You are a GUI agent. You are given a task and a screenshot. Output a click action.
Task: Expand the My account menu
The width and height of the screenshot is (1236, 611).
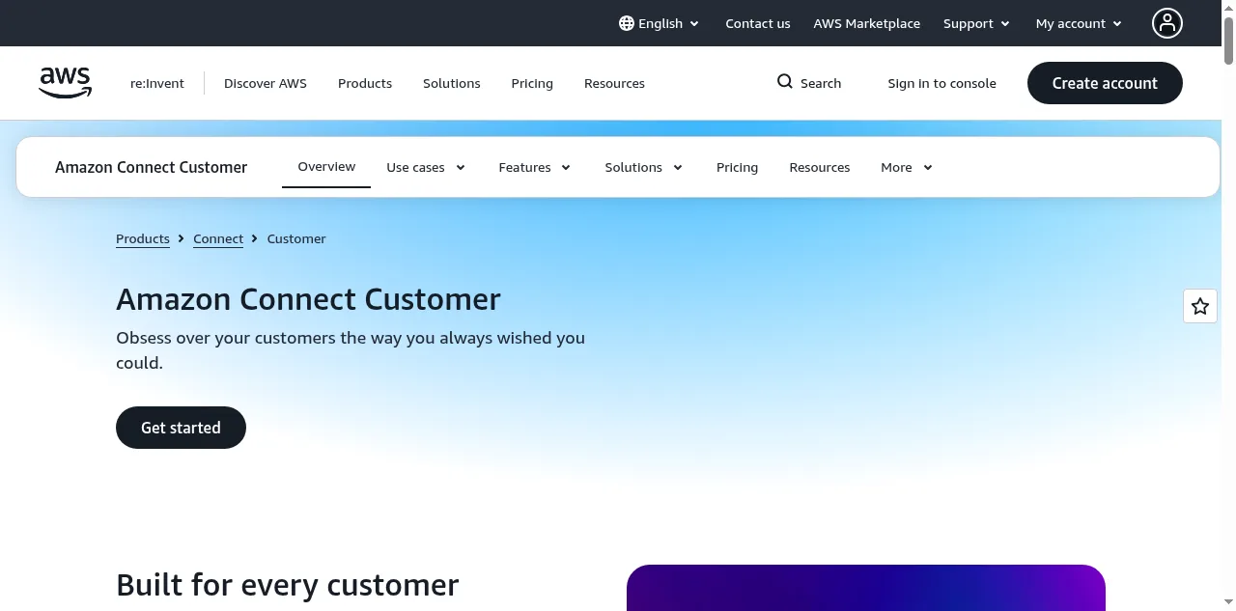coord(1079,23)
